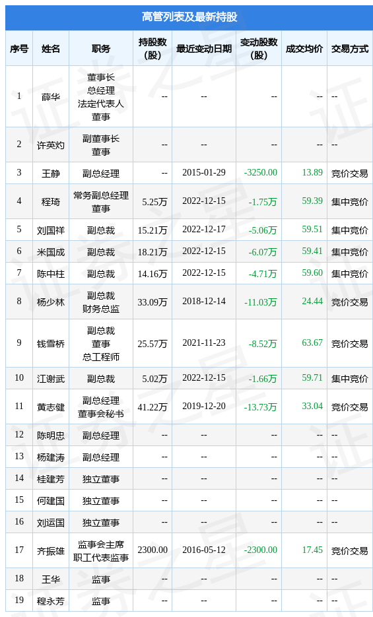Click the average price 63.67
This screenshot has height=617, width=373.
312,342
